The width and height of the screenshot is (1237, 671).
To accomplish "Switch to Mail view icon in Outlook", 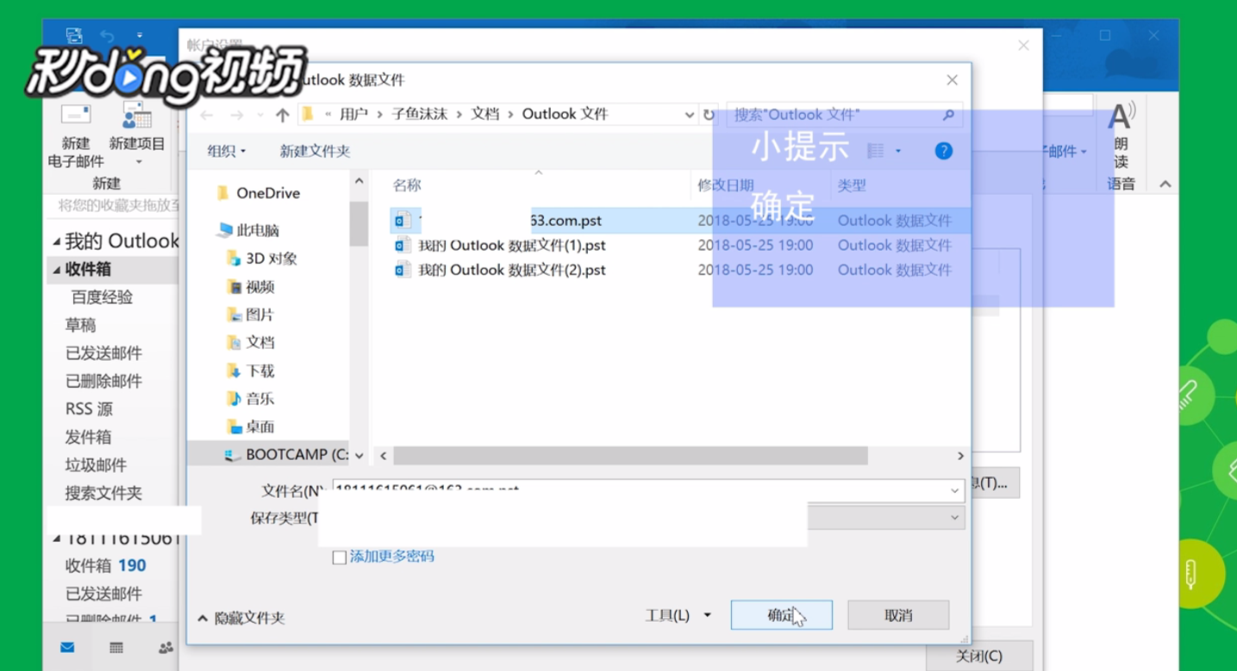I will (x=67, y=648).
